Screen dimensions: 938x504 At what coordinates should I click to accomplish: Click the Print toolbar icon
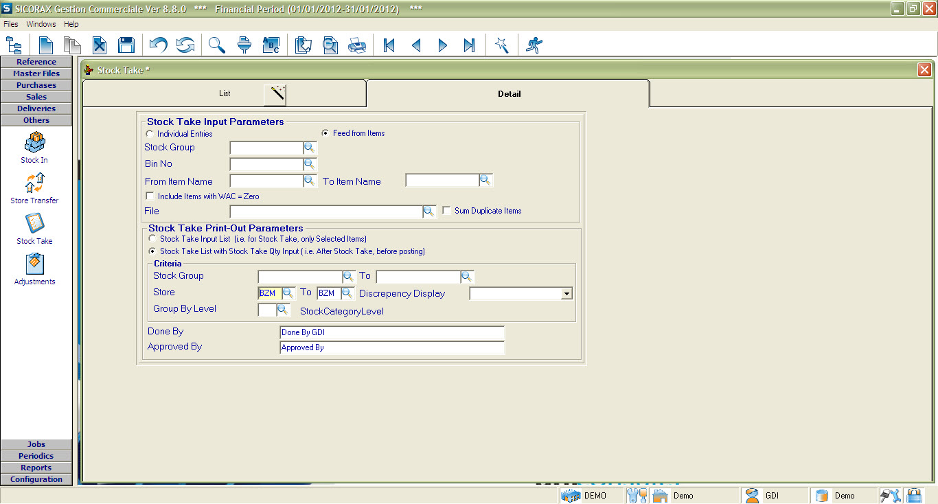click(357, 45)
